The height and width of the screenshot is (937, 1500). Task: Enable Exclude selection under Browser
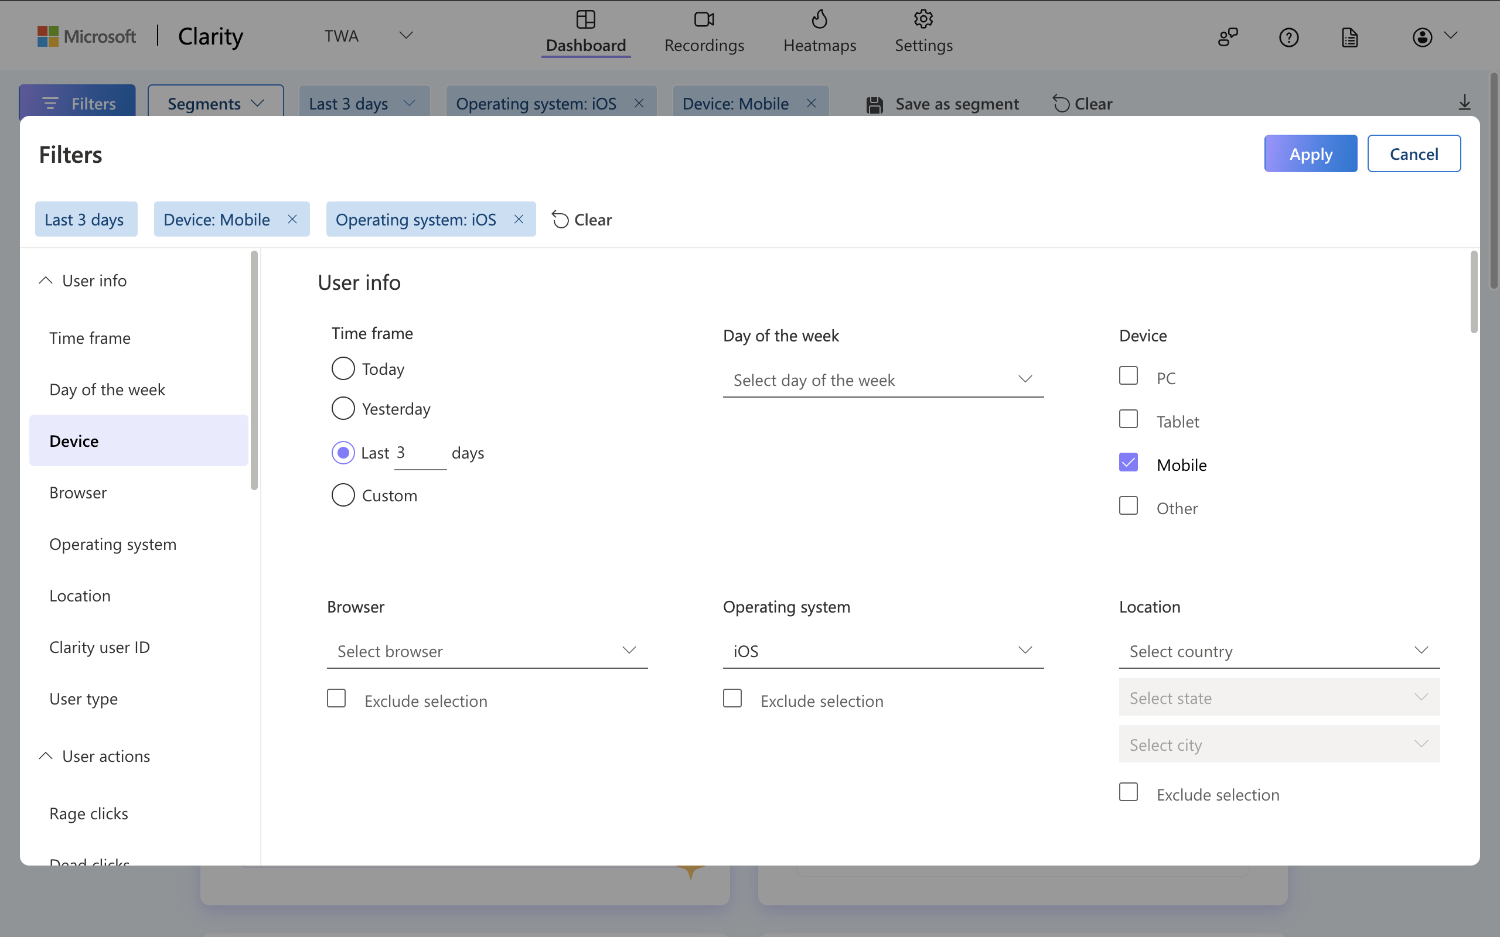[x=336, y=699]
